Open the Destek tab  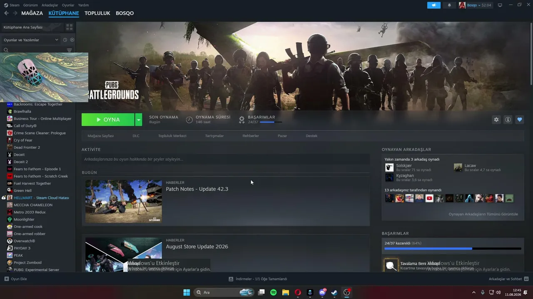click(x=311, y=136)
